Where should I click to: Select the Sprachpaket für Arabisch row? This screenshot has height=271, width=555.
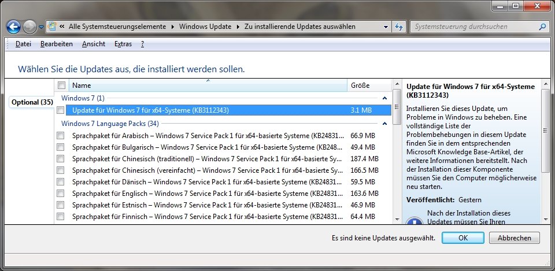tap(228, 135)
